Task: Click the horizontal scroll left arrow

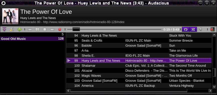Action: (68, 91)
